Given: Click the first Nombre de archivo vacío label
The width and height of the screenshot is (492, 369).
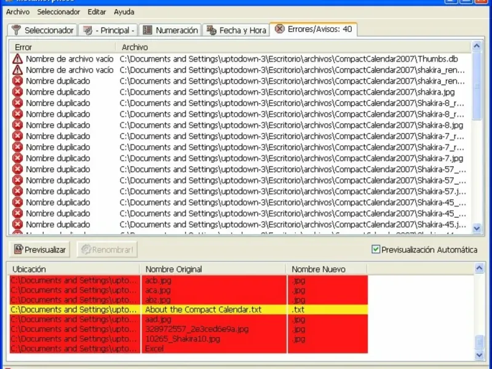Looking at the screenshot, I should pos(69,58).
